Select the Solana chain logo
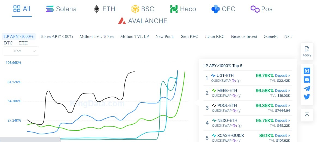This screenshot has width=317, height=142. pyautogui.click(x=50, y=9)
